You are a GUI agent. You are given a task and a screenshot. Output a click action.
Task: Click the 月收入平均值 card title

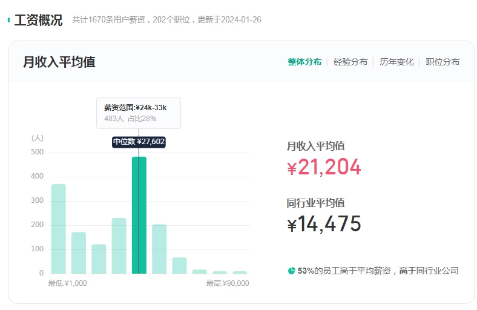pos(59,62)
